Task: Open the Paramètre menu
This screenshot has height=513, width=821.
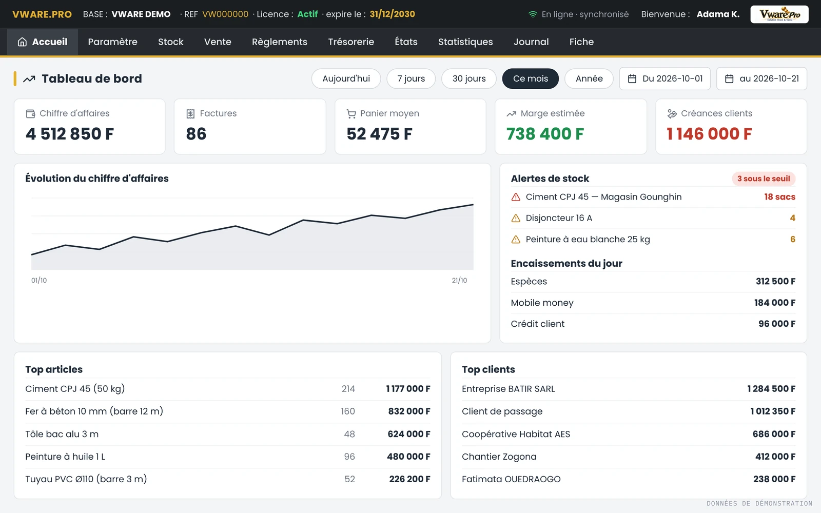Action: pos(112,42)
